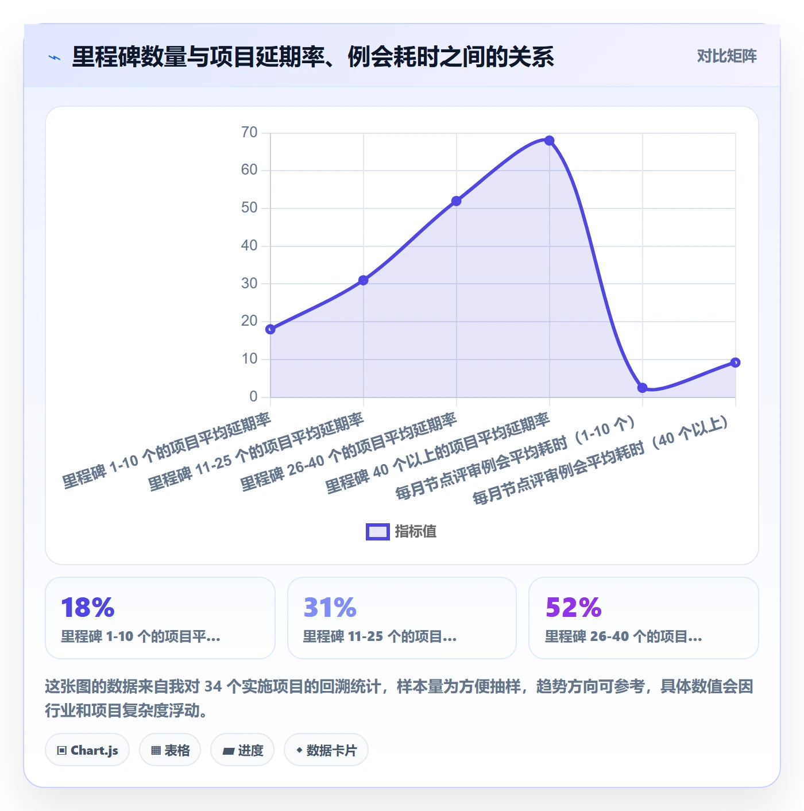Click axis label 里程碑 40 个以上的项目平均延期率
The image size is (804, 811).
pyautogui.click(x=438, y=454)
